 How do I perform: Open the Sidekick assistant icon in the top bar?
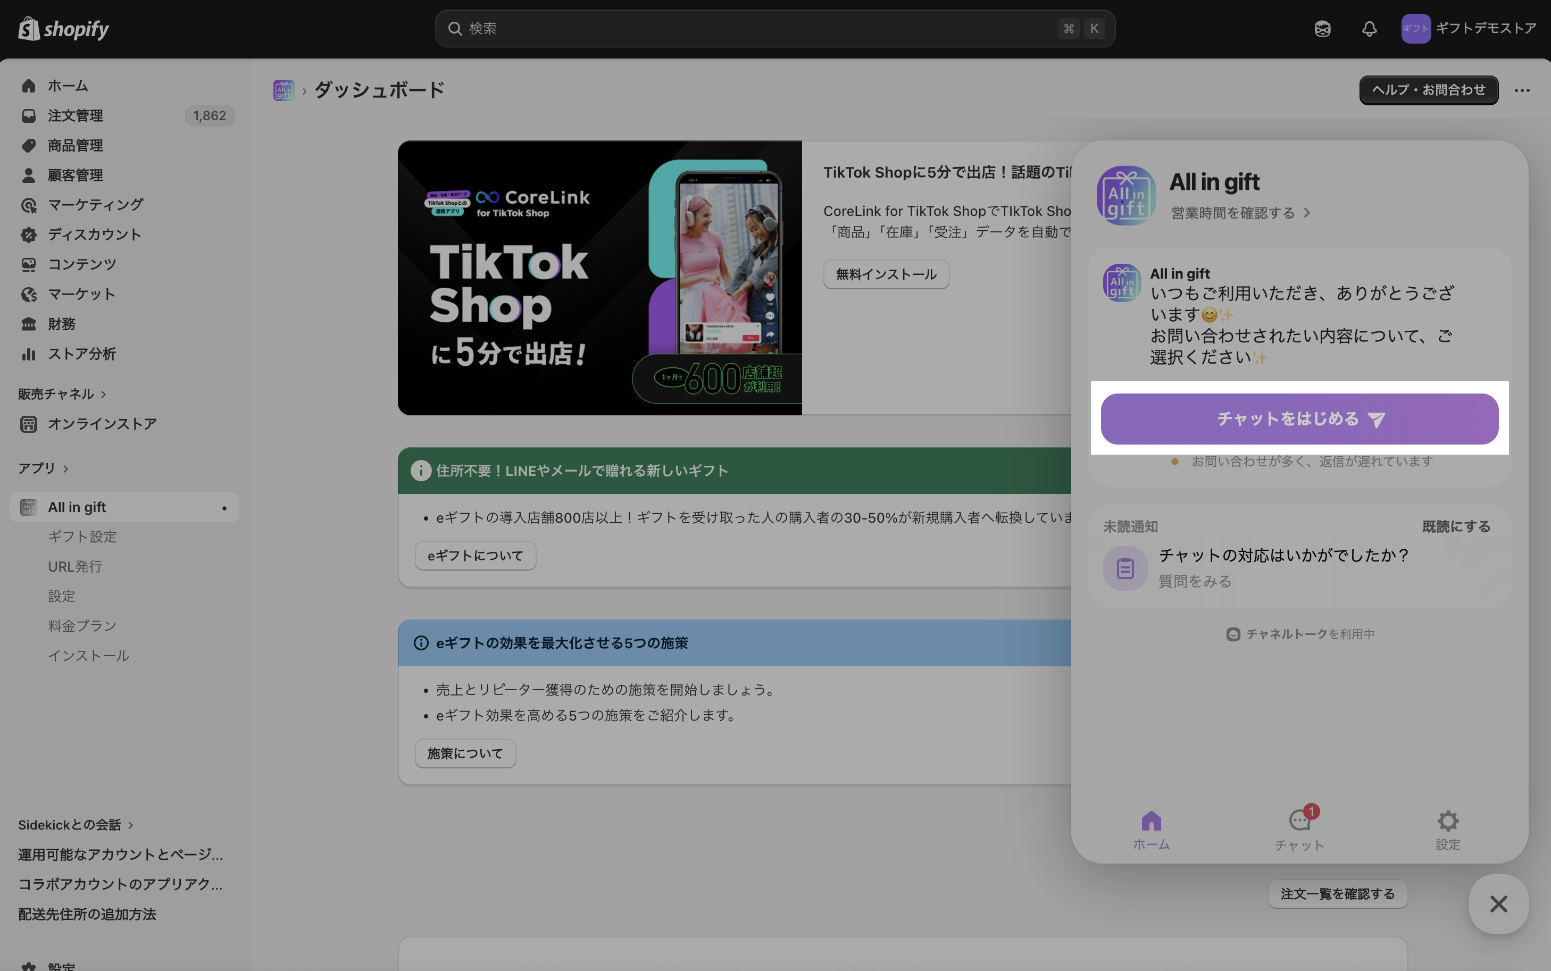1322,29
